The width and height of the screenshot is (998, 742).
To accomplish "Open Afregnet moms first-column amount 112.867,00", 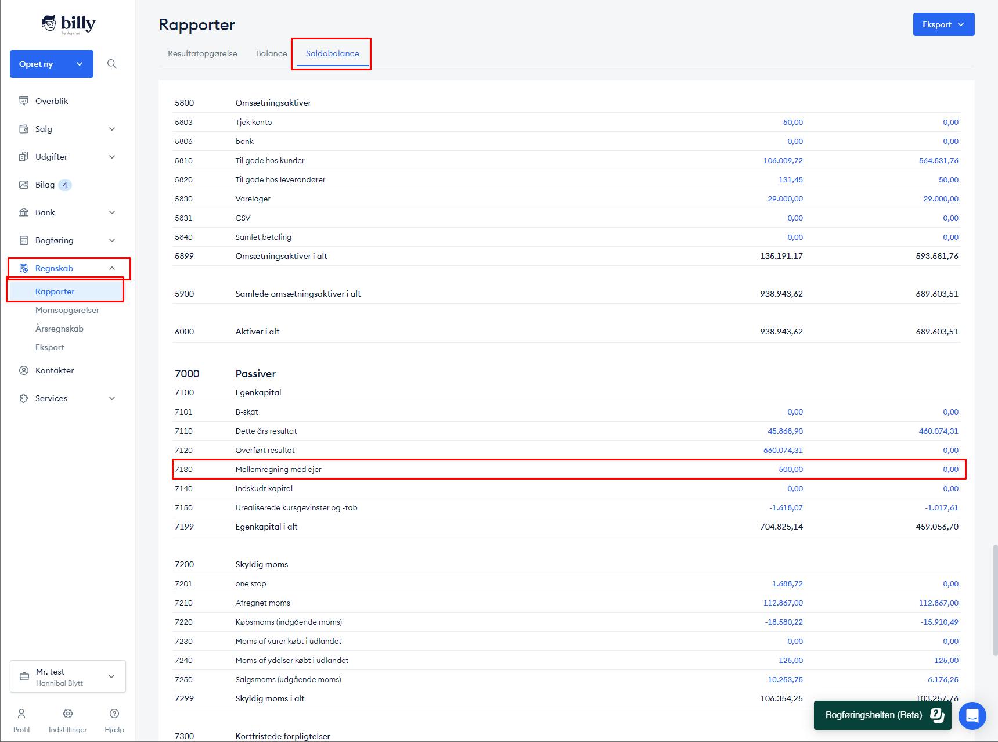I will (x=783, y=603).
